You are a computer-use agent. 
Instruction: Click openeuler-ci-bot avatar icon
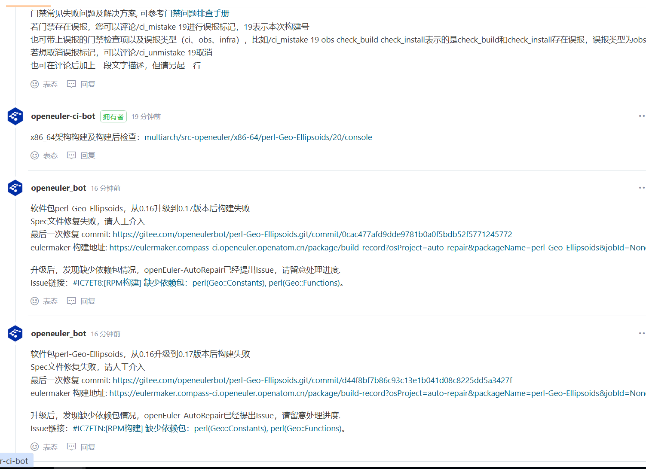point(15,116)
